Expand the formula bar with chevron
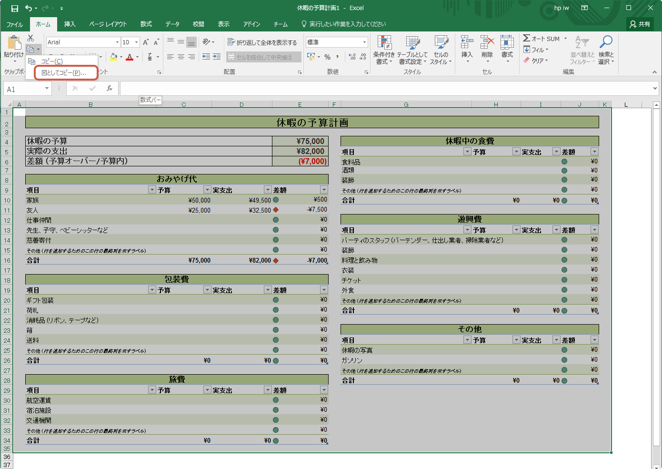Screen dimensions: 662x469 655,88
